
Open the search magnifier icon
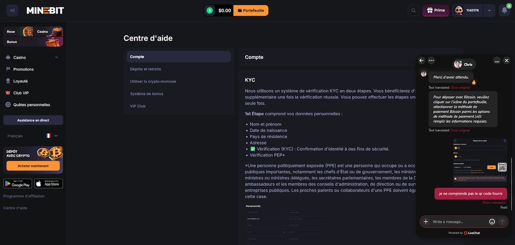[x=413, y=10]
